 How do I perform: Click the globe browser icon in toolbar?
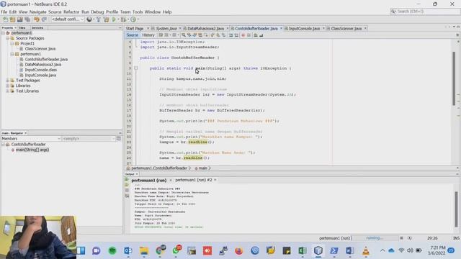[x=89, y=19]
